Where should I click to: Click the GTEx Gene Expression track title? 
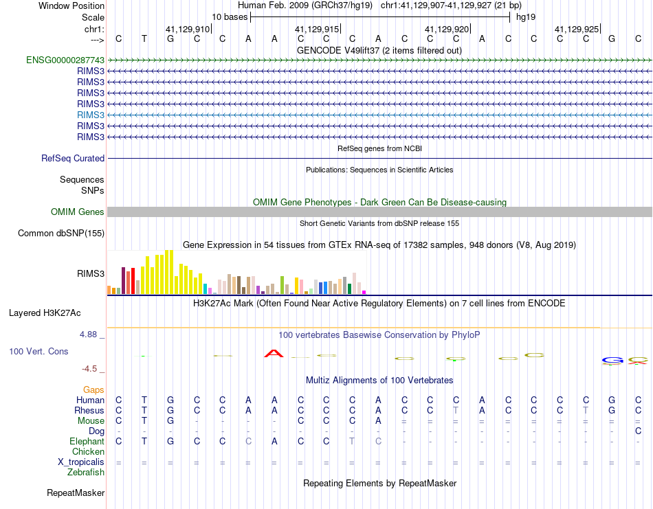tap(379, 245)
